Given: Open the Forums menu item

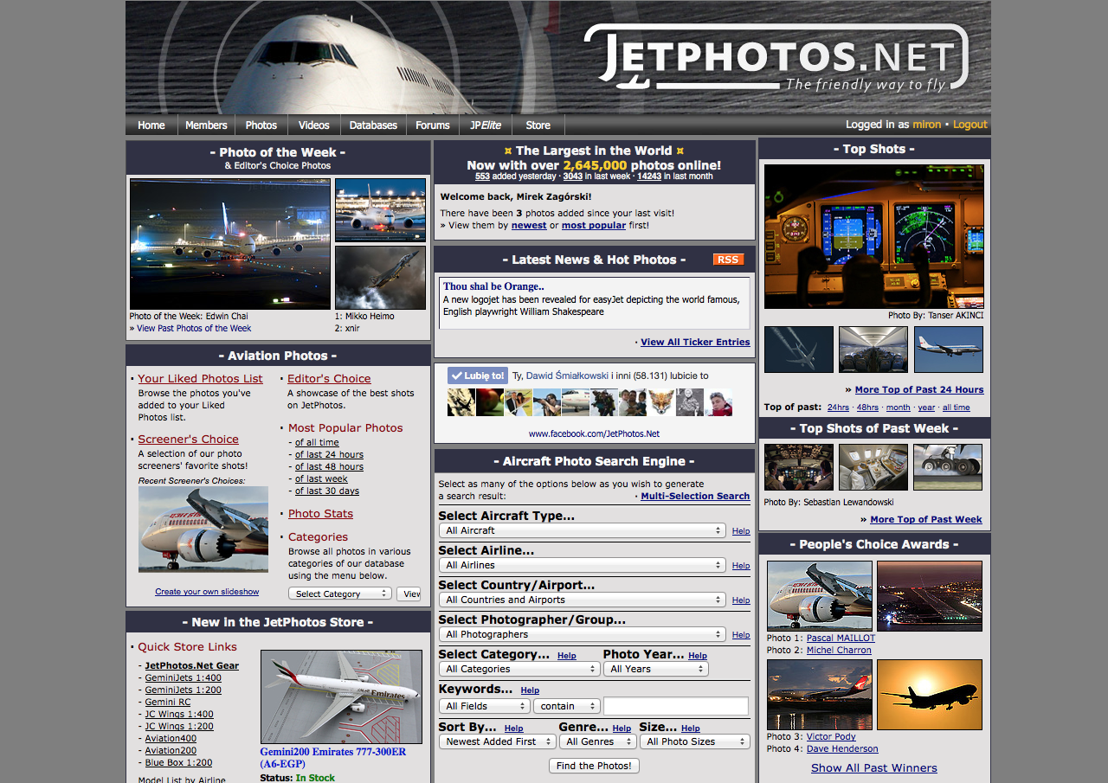Looking at the screenshot, I should coord(432,125).
